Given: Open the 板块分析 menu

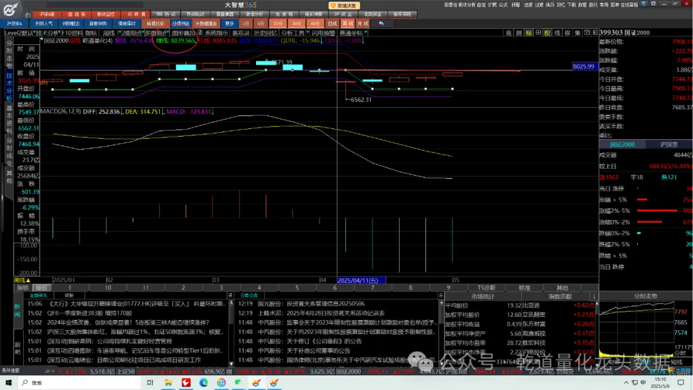Looking at the screenshot, I should point(466,5).
